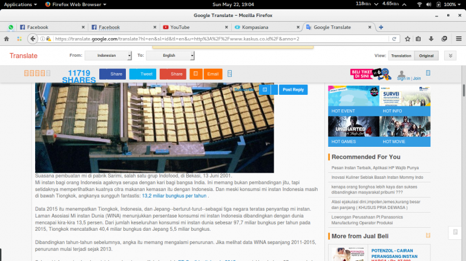Click the user avatar above Sign in
Screen dimensions: 466x261
(401, 73)
